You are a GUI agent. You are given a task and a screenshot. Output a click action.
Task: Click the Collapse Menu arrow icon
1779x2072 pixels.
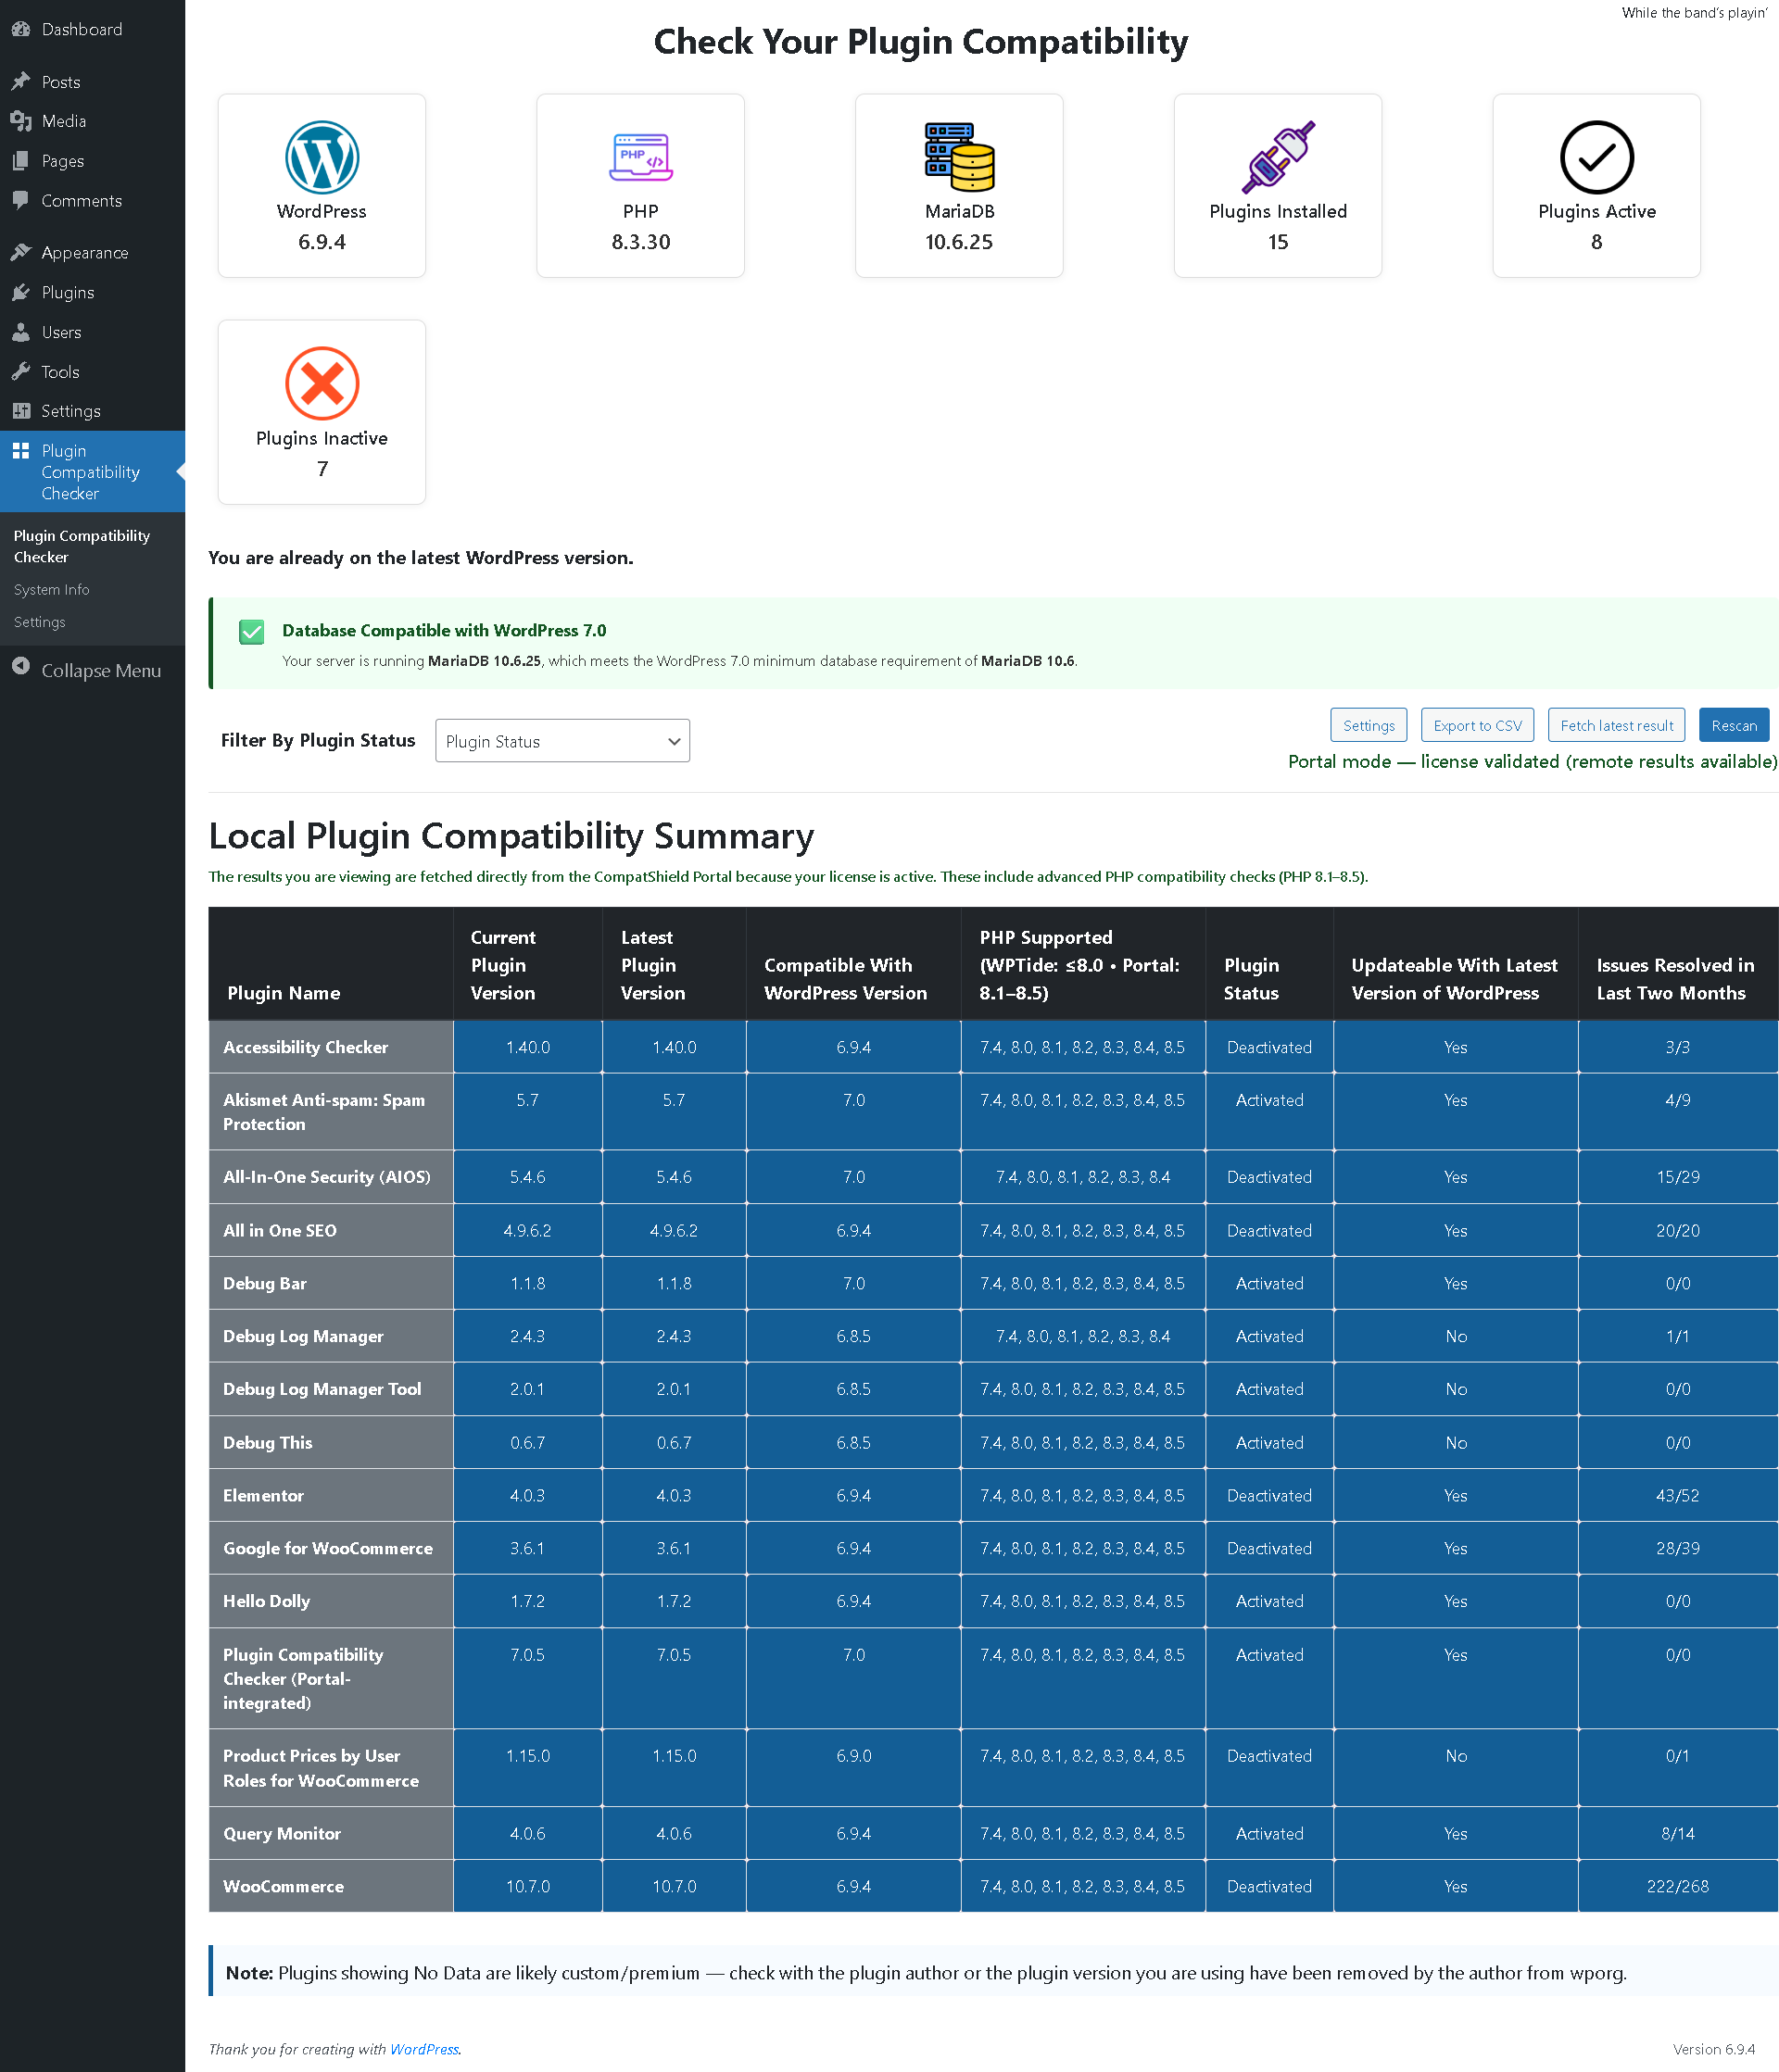(21, 669)
